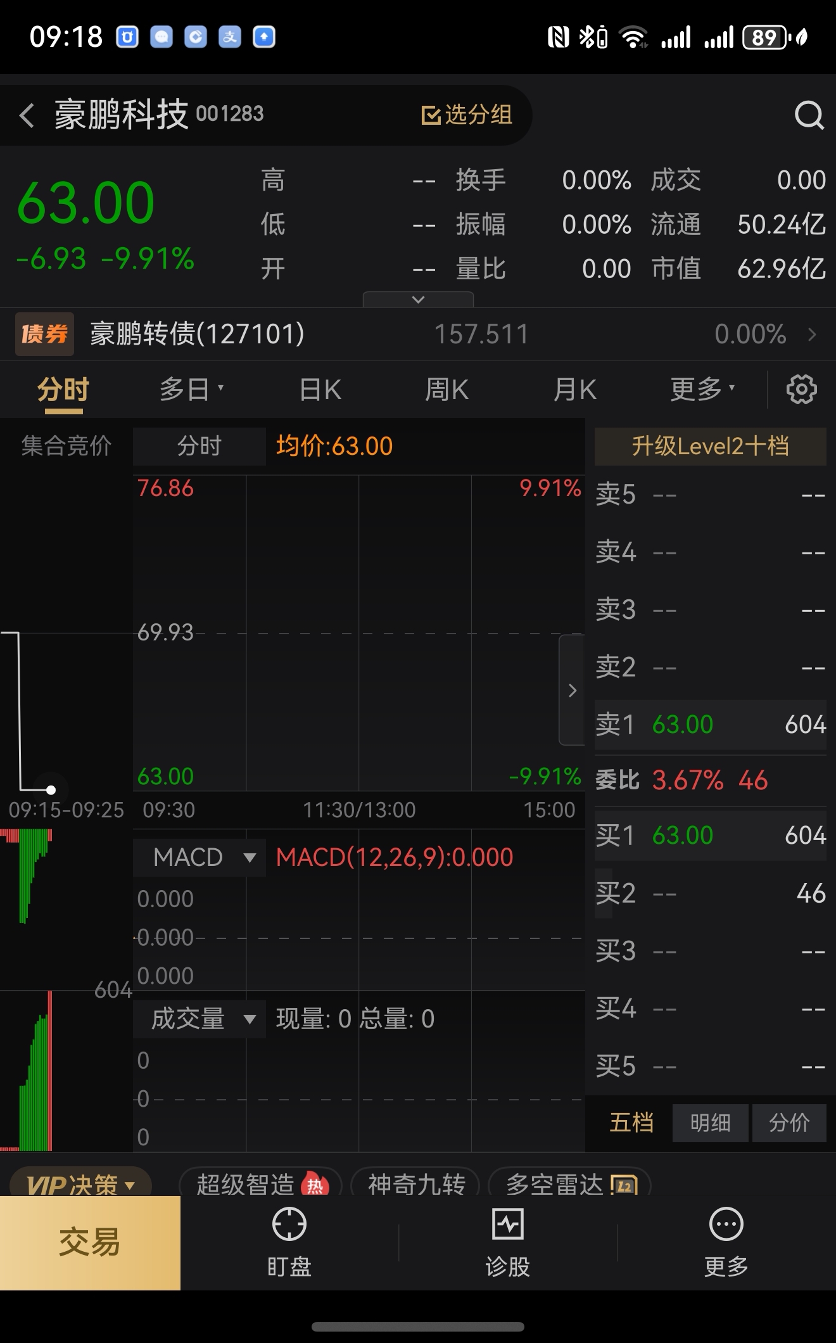Tap the 买2 row with 46
This screenshot has width=836, height=1343.
coord(710,893)
